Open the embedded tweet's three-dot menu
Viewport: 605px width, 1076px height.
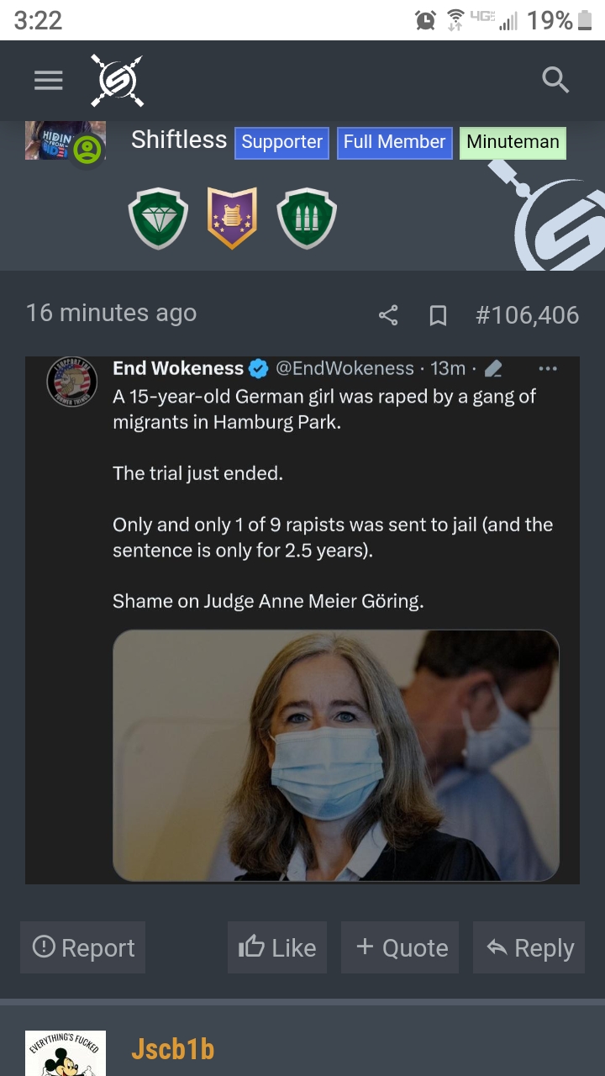click(x=547, y=368)
